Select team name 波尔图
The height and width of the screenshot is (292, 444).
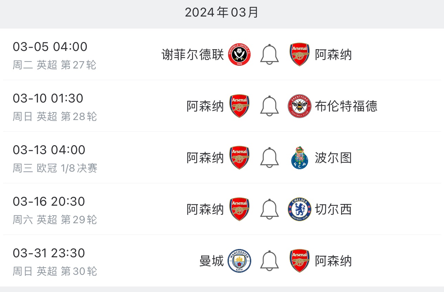click(x=333, y=158)
